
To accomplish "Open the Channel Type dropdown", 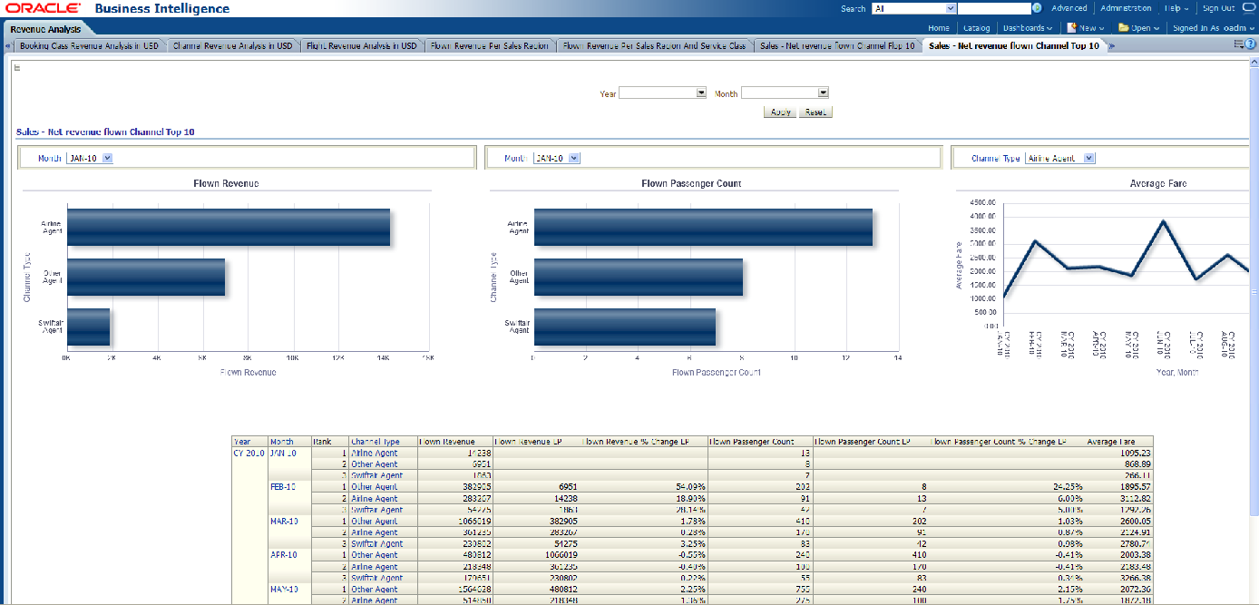I will [x=1088, y=158].
